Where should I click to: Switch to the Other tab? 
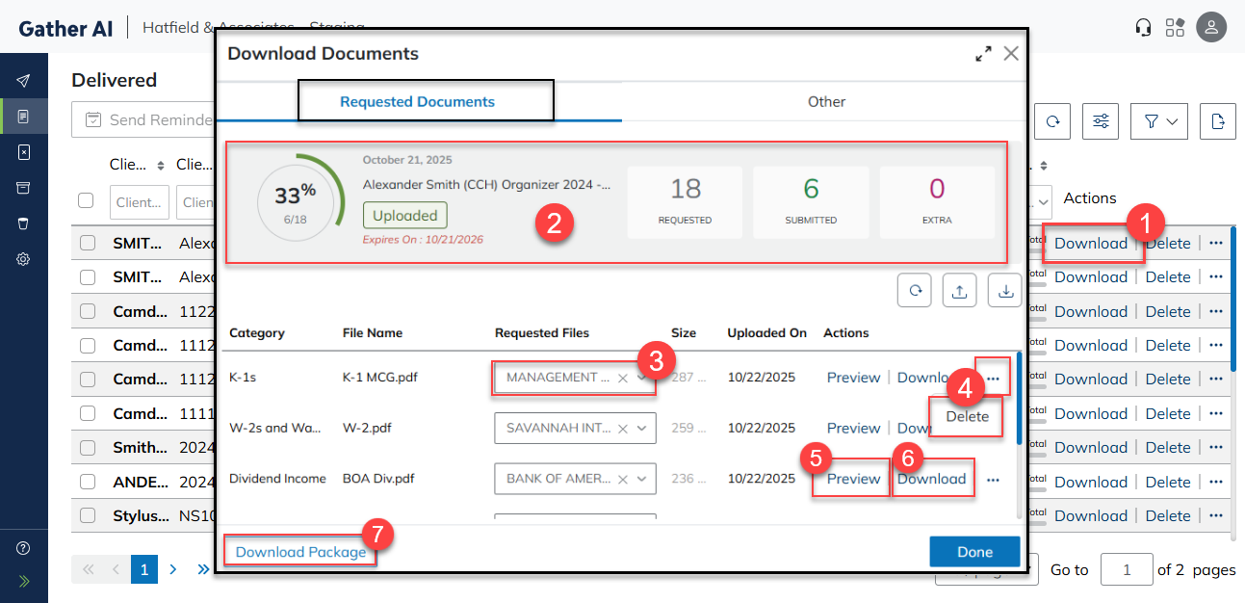click(x=826, y=101)
